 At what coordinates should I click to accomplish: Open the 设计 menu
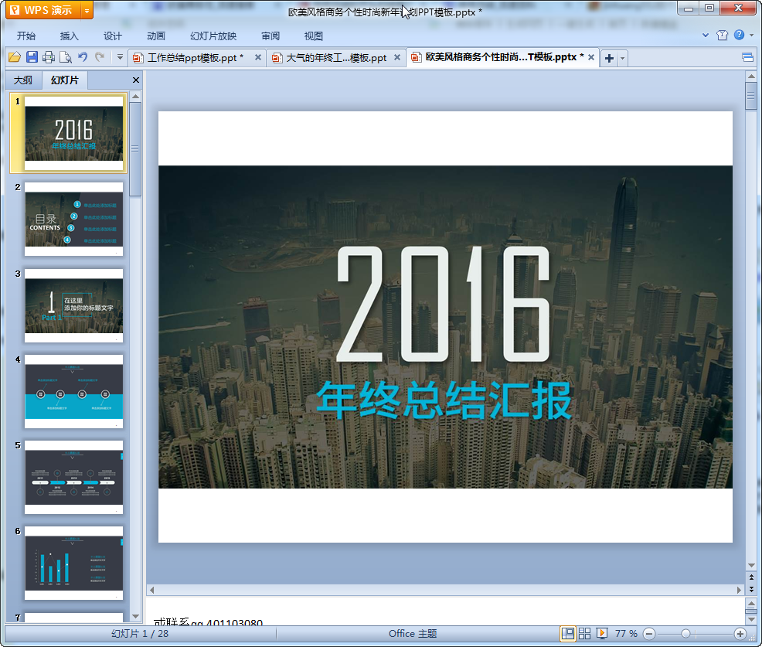pyautogui.click(x=112, y=36)
